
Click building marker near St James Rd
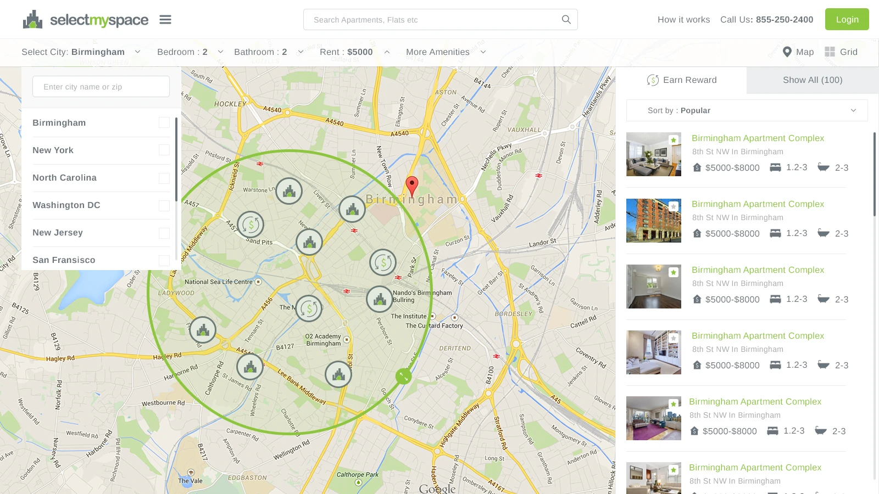coord(250,367)
